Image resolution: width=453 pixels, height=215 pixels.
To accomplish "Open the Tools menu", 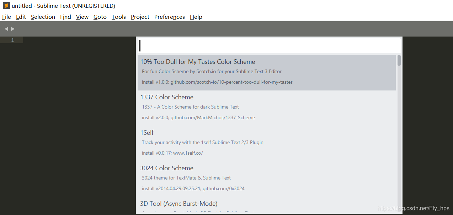I will click(x=119, y=17).
